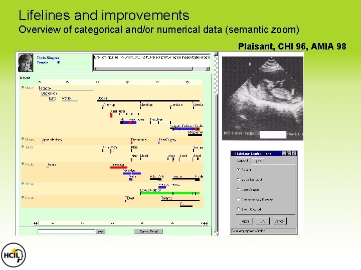Select the red Pneumonia marker

tap(131, 143)
